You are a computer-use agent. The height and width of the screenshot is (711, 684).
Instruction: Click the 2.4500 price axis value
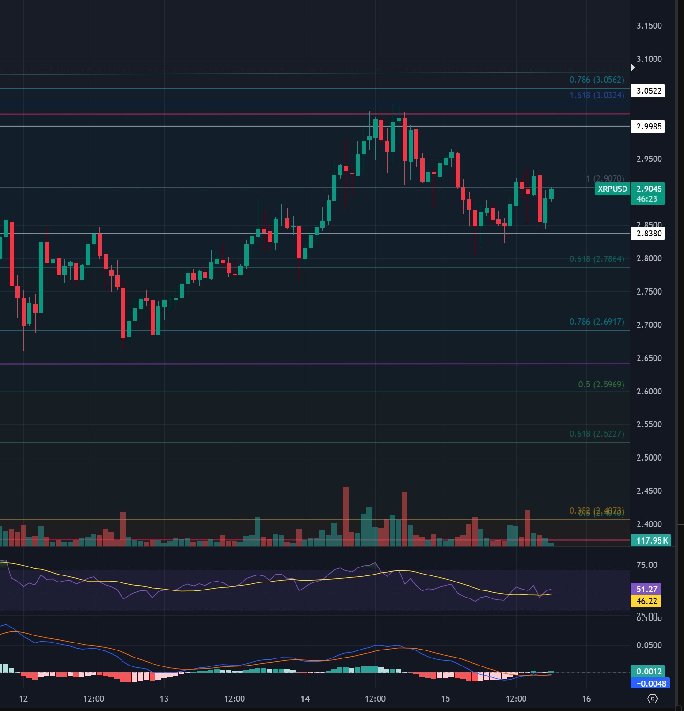pos(649,491)
